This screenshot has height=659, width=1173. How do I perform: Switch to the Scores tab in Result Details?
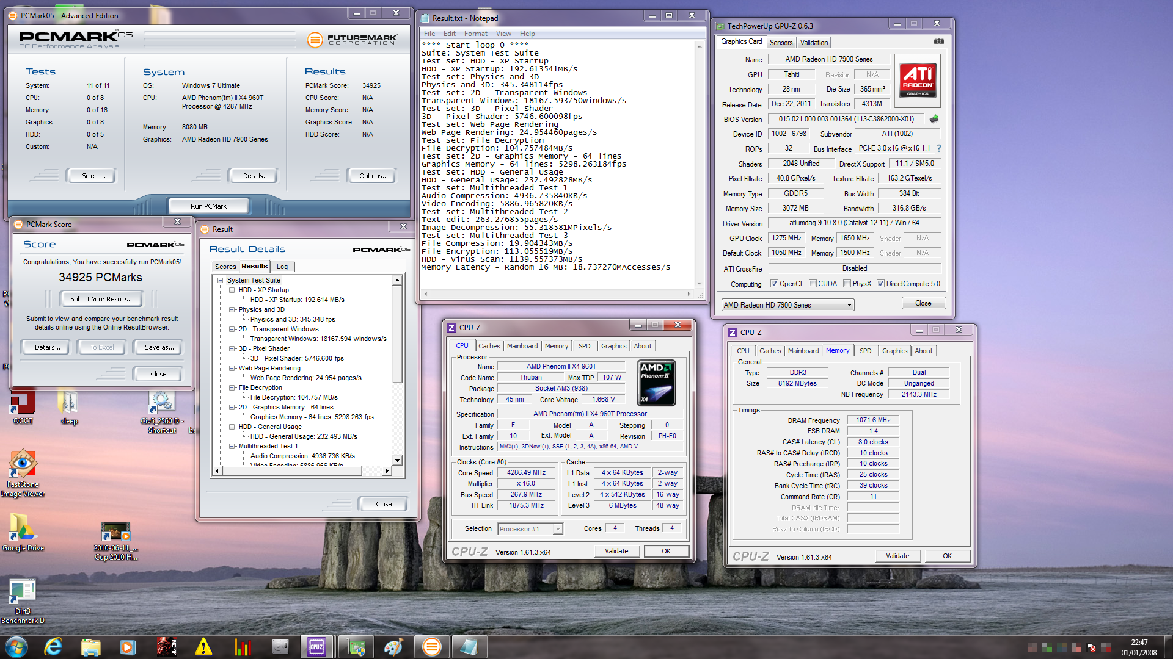[225, 267]
